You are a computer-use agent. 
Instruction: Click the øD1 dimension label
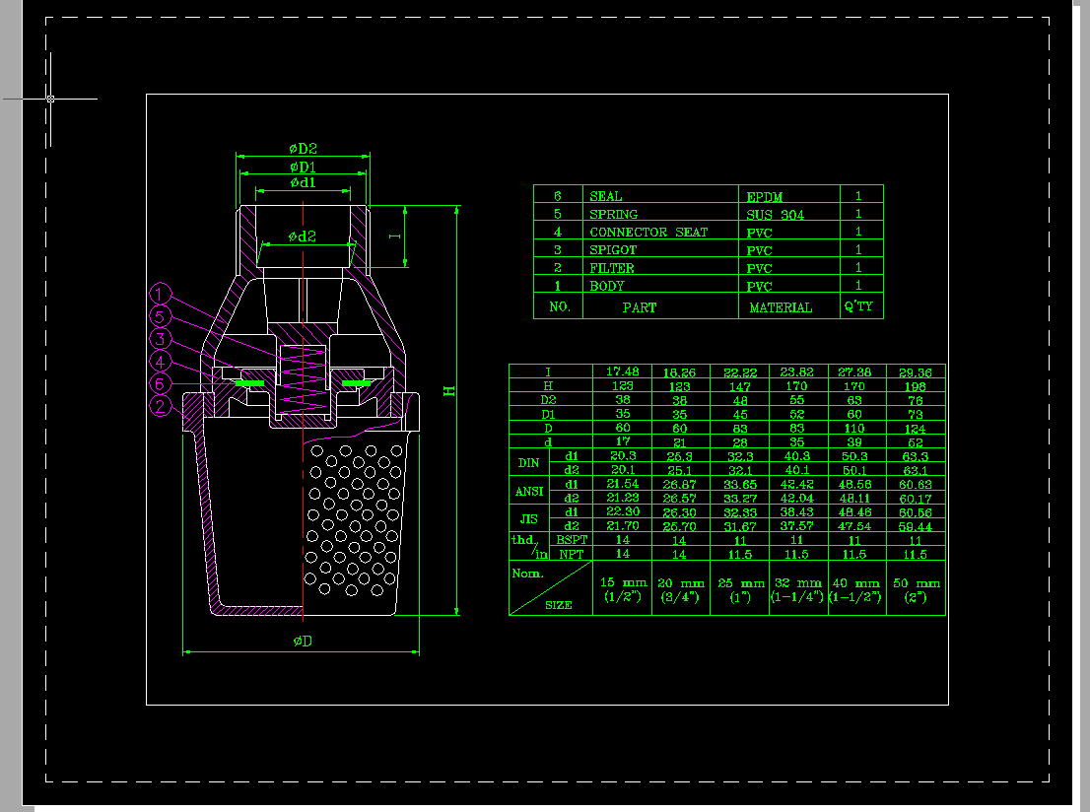[x=304, y=167]
